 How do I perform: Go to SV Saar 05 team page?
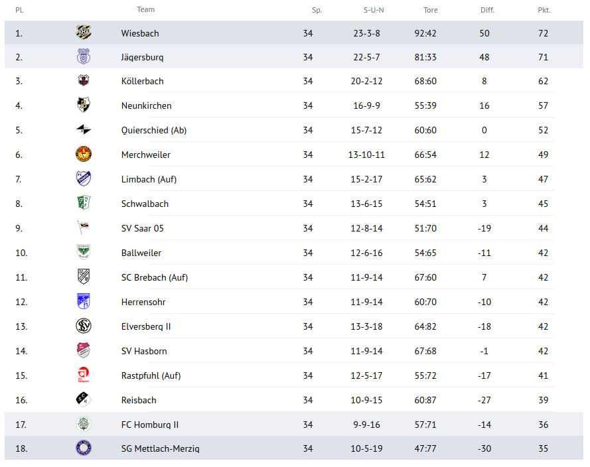142,228
